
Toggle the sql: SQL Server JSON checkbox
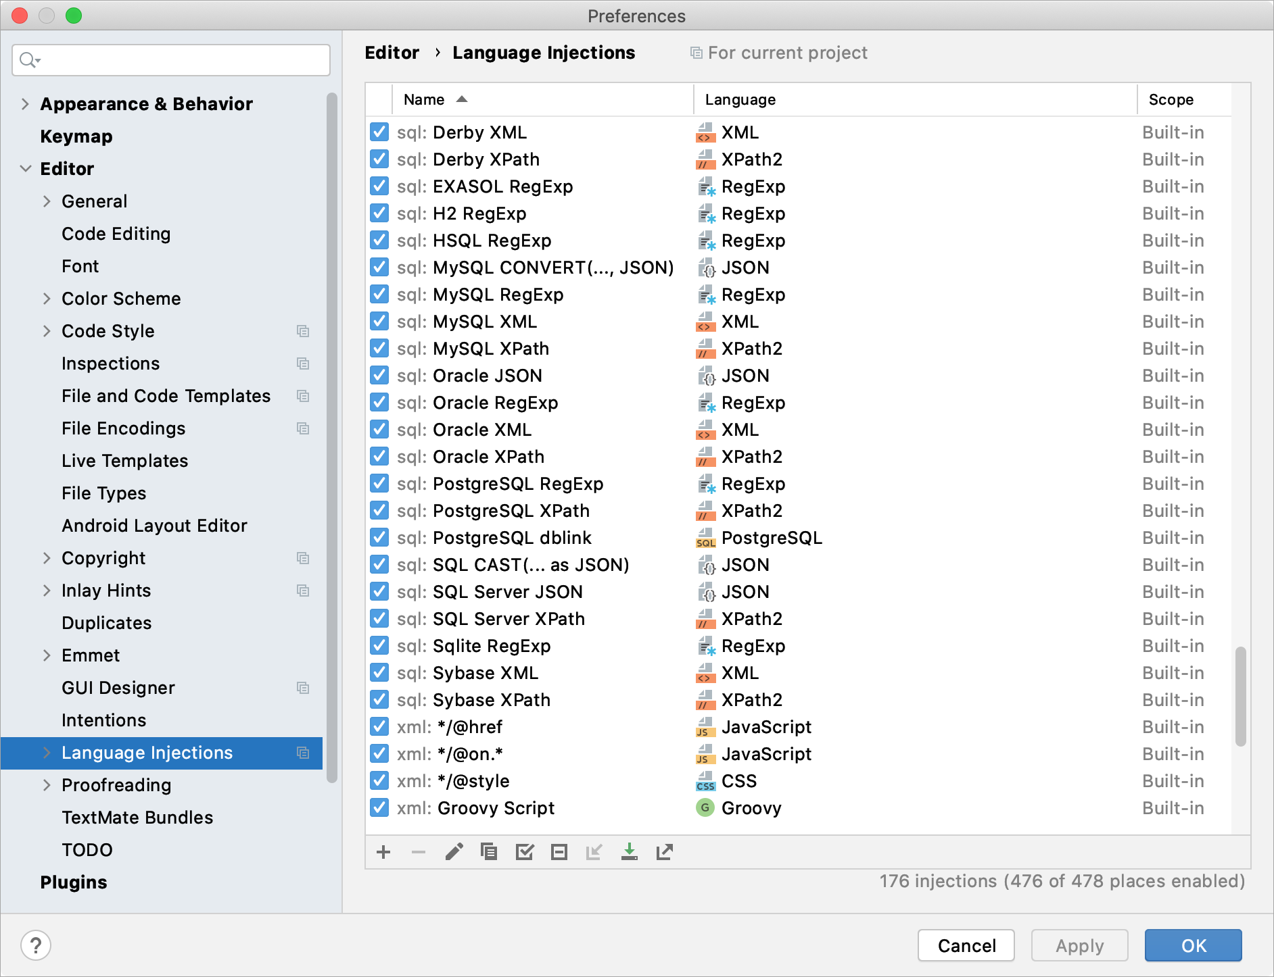[x=379, y=591]
